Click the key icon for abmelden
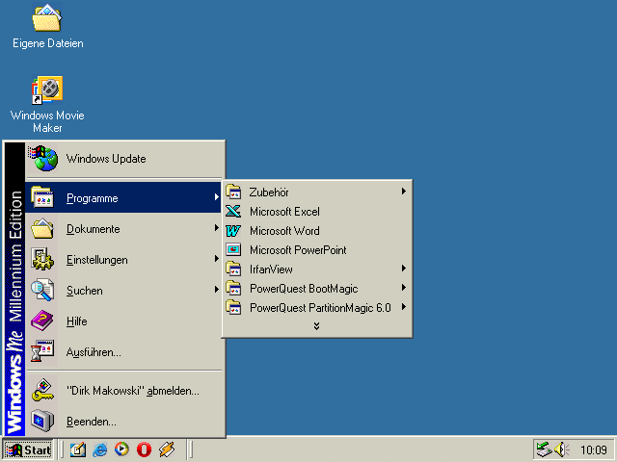Image resolution: width=617 pixels, height=462 pixels. (42, 390)
